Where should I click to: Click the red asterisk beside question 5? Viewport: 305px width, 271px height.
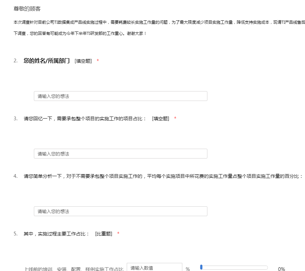click(x=118, y=234)
